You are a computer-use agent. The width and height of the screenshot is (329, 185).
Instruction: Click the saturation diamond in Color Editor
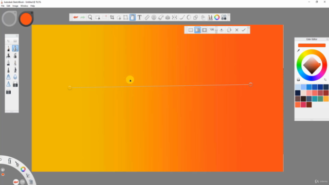(312, 65)
